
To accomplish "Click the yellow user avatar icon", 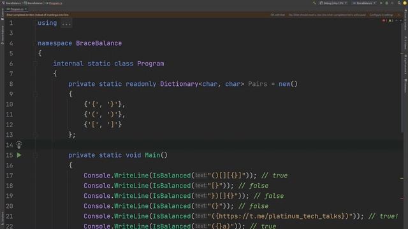I will [x=405, y=3].
